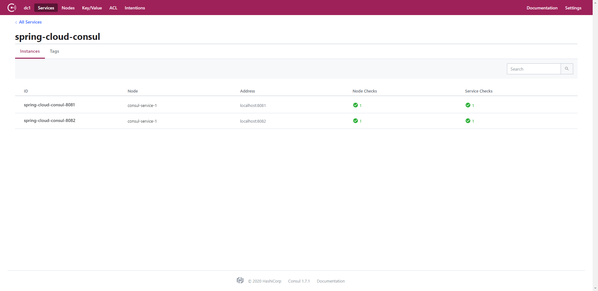Click the localhost:8081 address
This screenshot has height=291, width=598.
click(x=253, y=105)
